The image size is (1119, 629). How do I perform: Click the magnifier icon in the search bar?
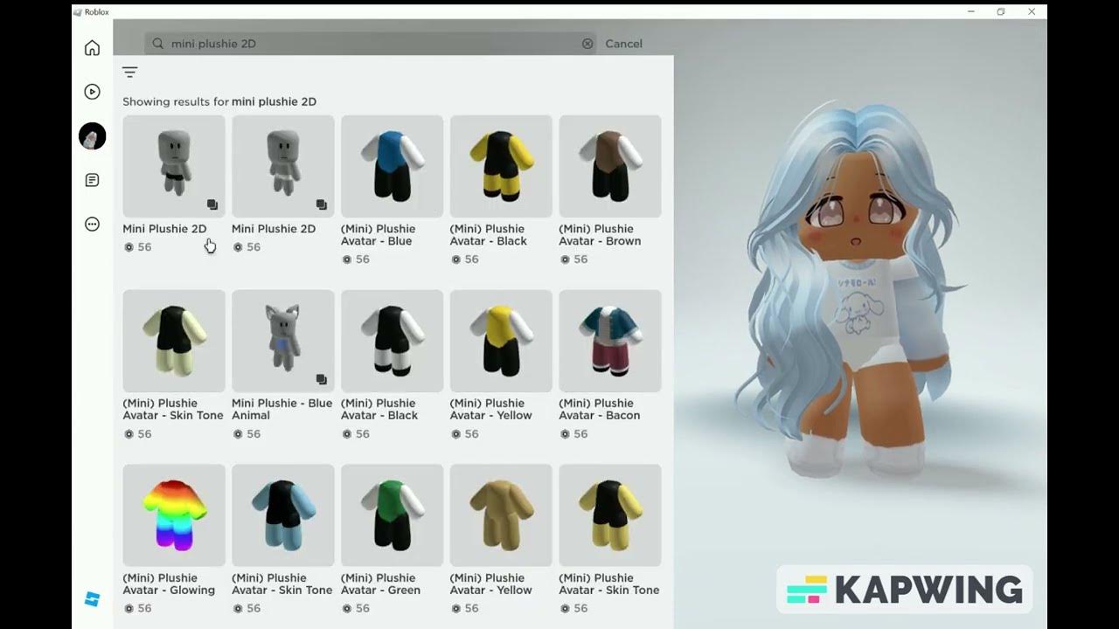pos(158,43)
